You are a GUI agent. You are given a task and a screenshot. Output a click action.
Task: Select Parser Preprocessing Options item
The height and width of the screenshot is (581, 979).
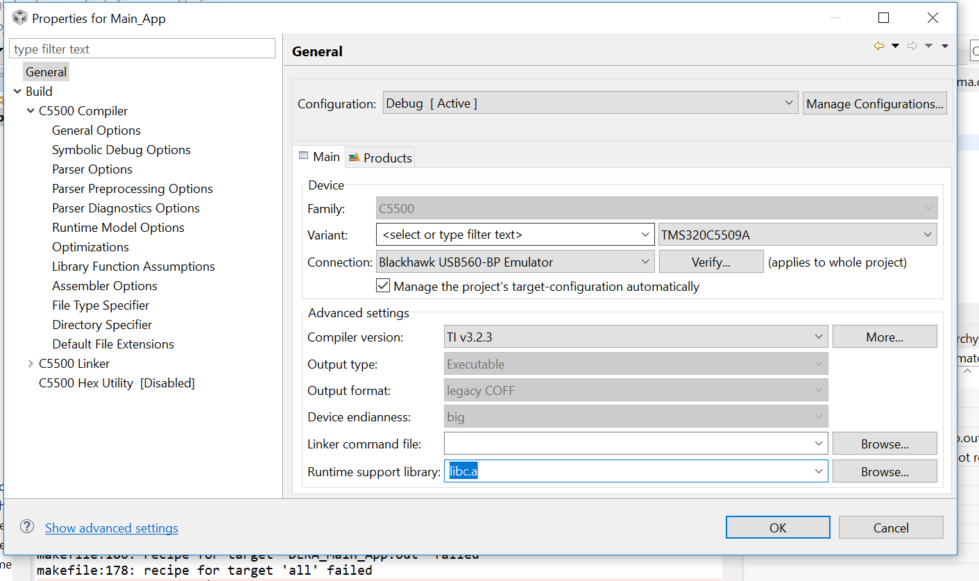pyautogui.click(x=133, y=188)
